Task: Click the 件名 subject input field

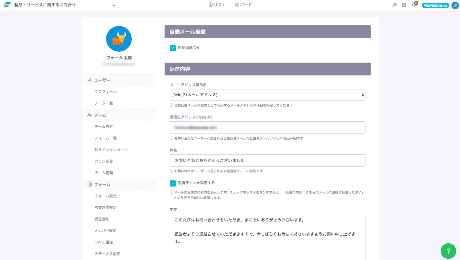Action: point(267,160)
